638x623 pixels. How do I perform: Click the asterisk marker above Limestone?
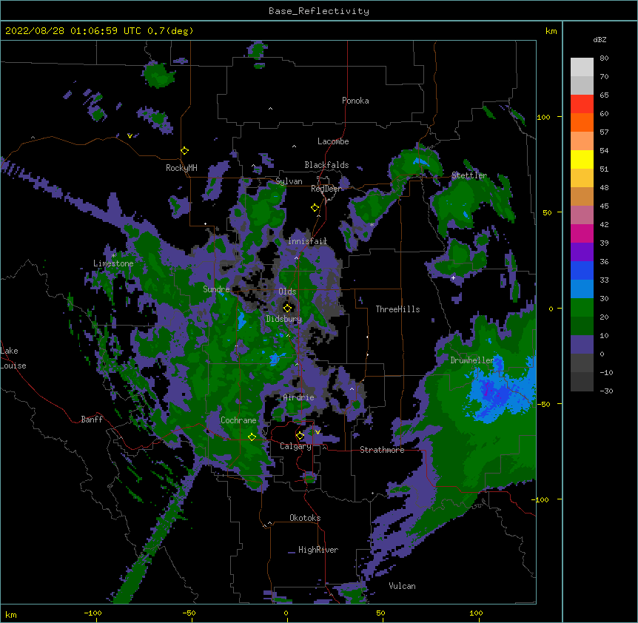pos(113,256)
